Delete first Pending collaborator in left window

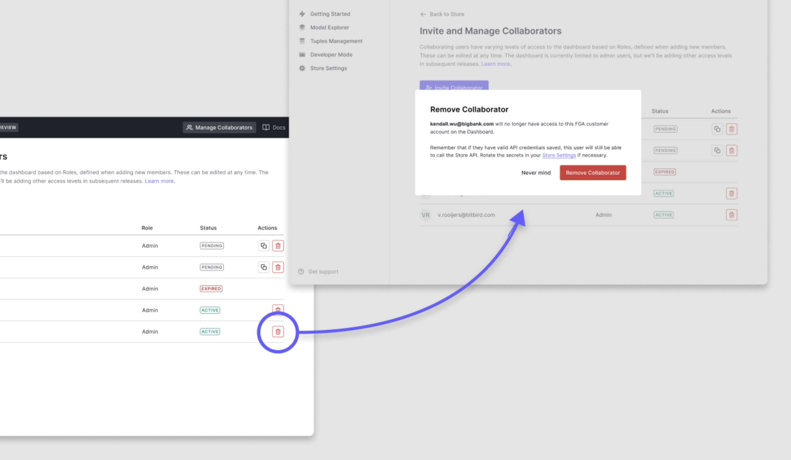[278, 246]
